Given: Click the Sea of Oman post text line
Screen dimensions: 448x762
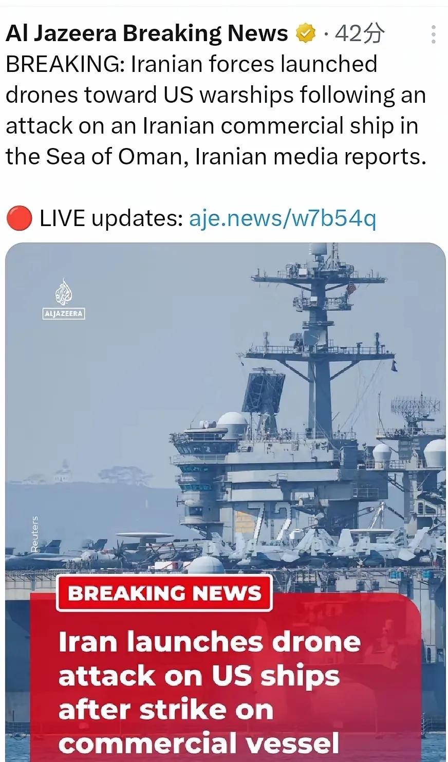Looking at the screenshot, I should coord(216,157).
